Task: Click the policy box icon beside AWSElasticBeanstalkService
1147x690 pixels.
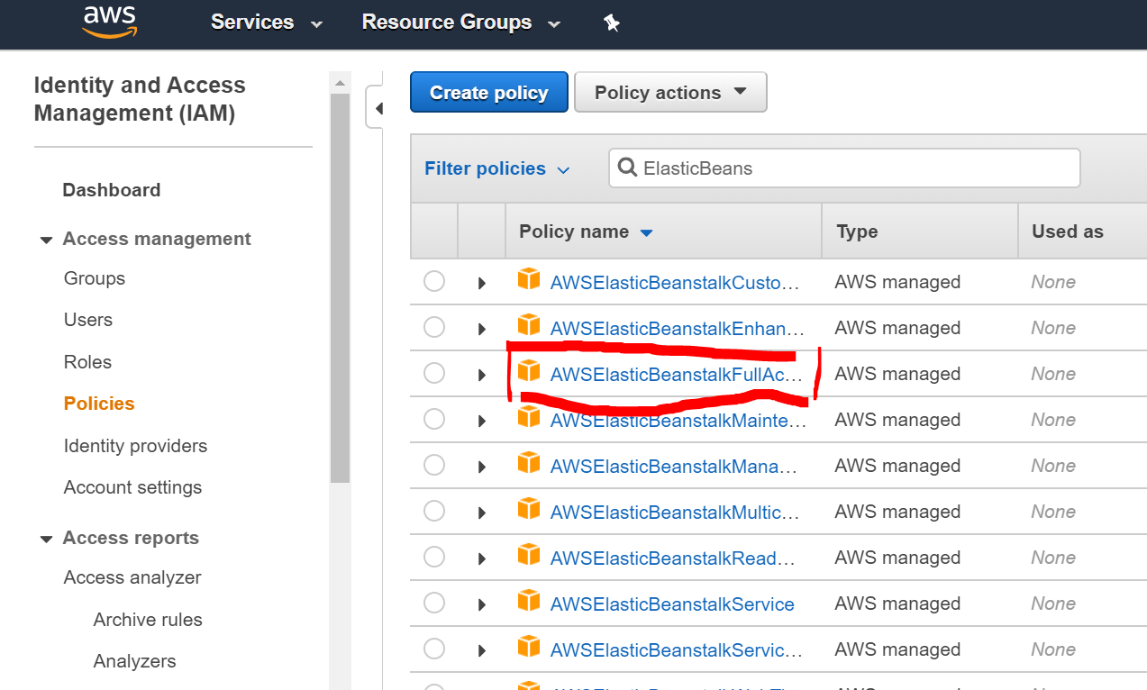Action: 529,600
